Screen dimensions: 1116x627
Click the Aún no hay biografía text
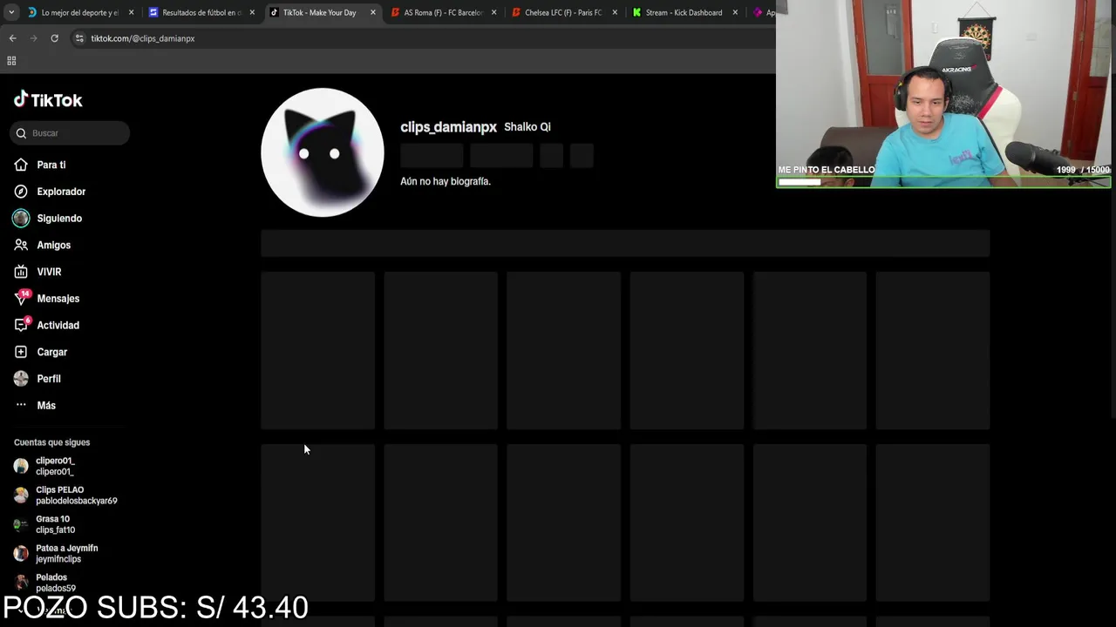[446, 181]
